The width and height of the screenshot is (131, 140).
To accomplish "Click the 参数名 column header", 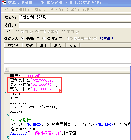I will point(13,45).
